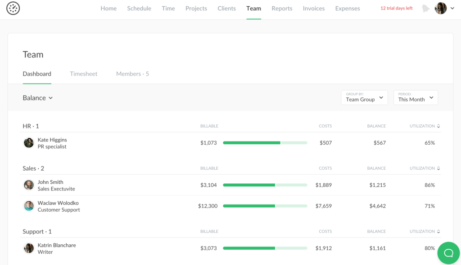This screenshot has width=461, height=265.
Task: Click the Support · 1 group heading
Action: (37, 231)
